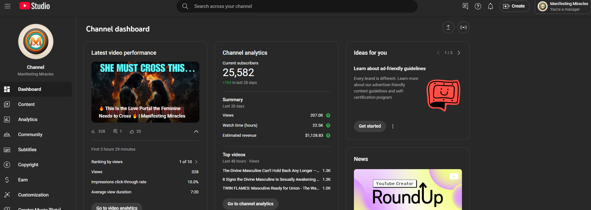Click the latest video comments icon
Screen dimensions: 591x210
click(115, 131)
